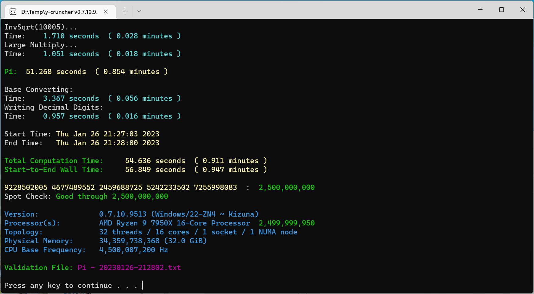
Task: Click the '54.636 seconds' value
Action: 155,161
